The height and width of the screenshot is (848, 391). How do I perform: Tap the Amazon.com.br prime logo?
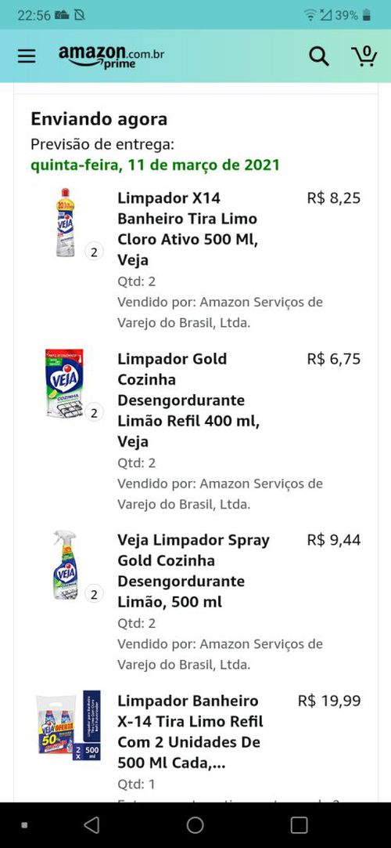111,56
